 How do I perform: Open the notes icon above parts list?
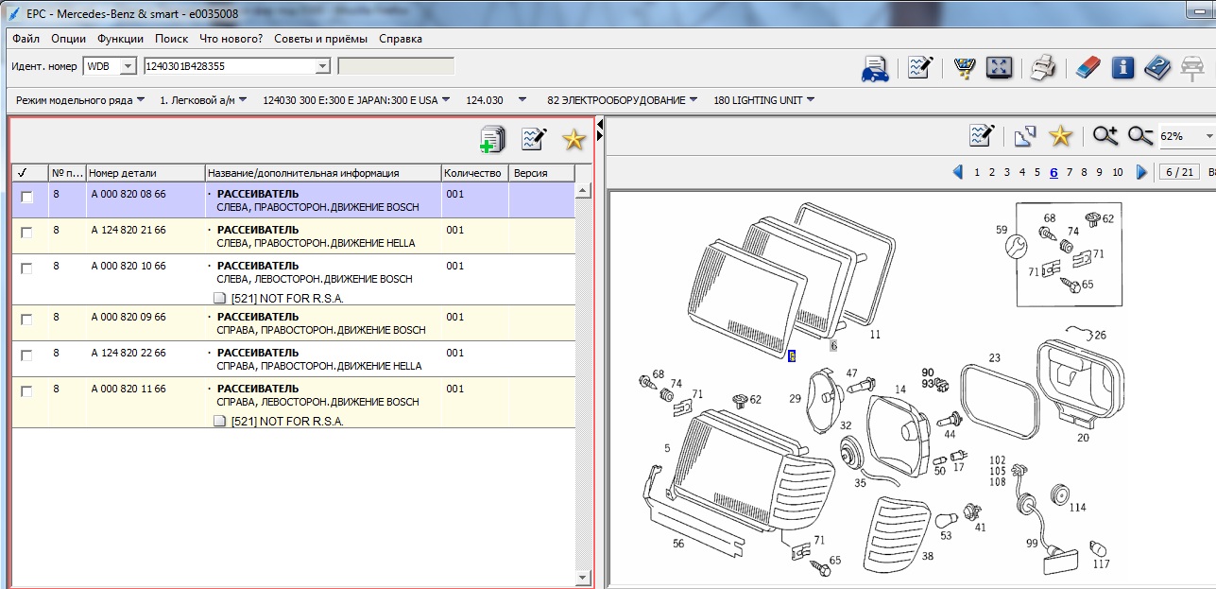pos(534,139)
